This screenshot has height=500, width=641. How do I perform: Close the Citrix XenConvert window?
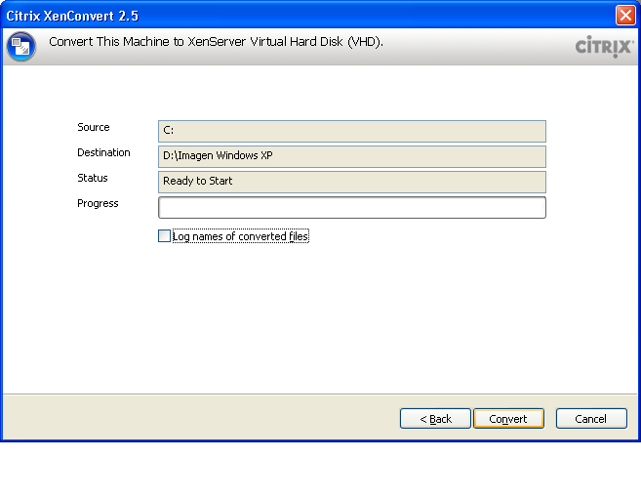625,15
